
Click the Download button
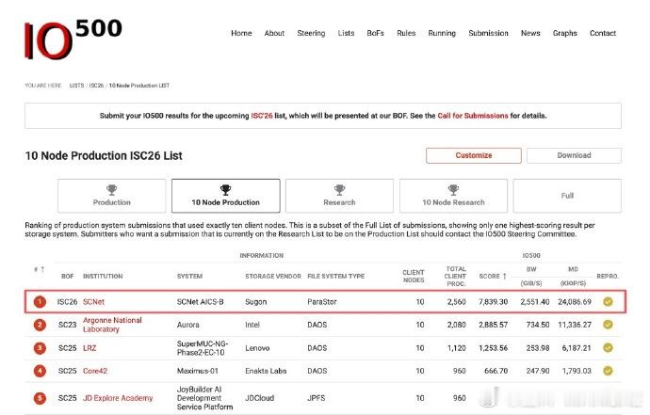tap(574, 155)
